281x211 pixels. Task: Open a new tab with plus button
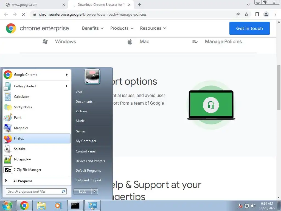click(x=140, y=5)
